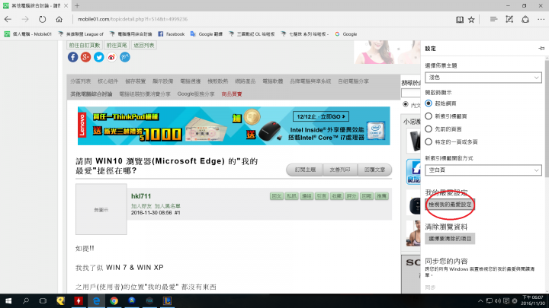Share post via Twitter round icon
Viewport: 549px width, 308px height.
(x=98, y=57)
